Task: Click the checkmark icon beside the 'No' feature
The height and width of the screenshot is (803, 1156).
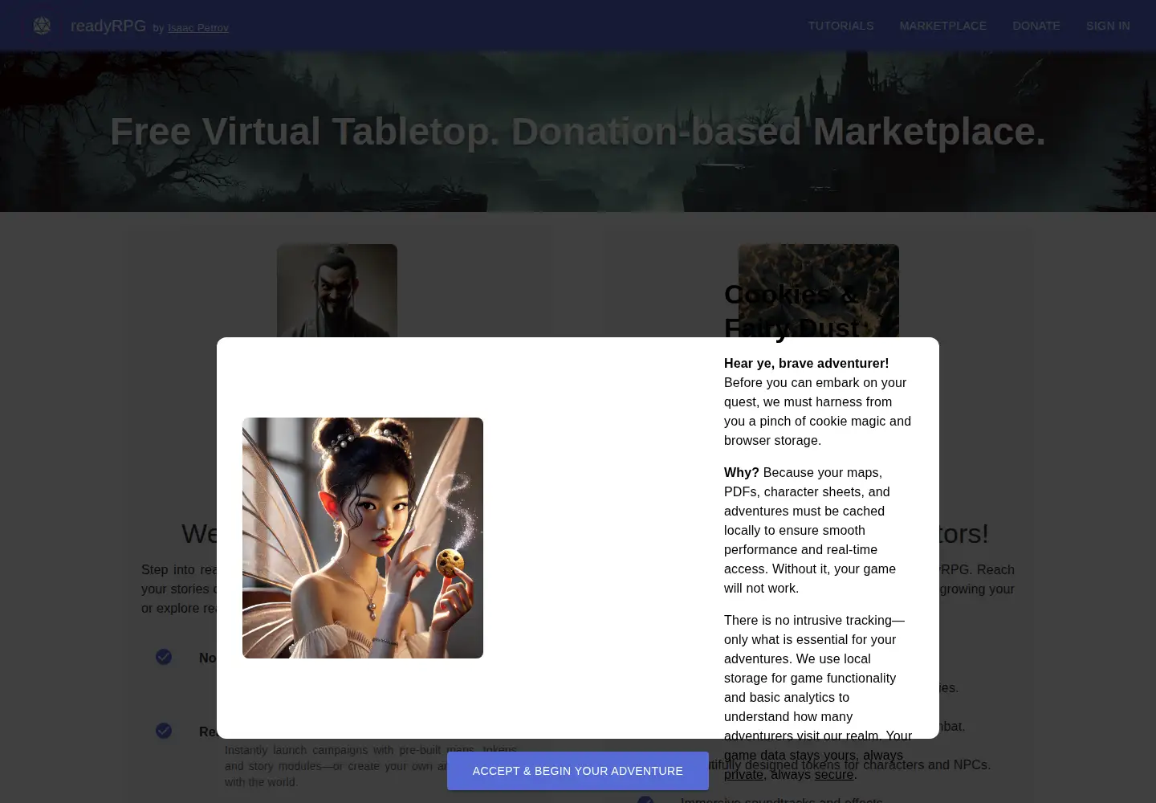Action: click(x=164, y=657)
